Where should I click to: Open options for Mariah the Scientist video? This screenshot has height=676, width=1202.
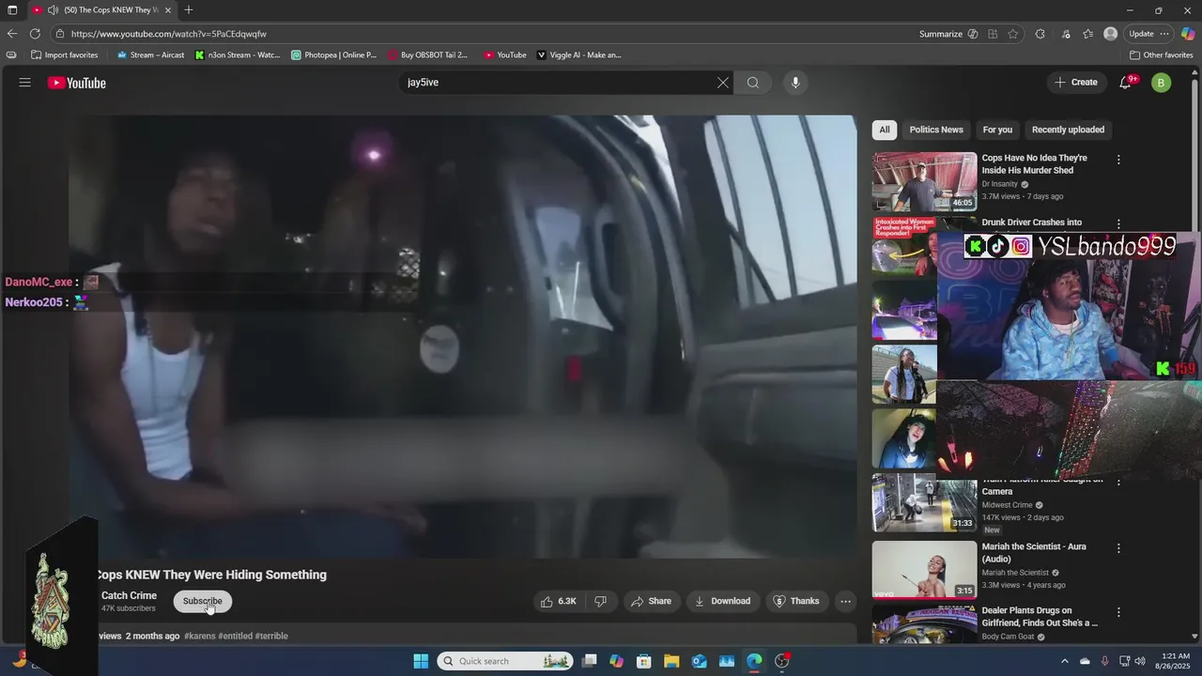(x=1118, y=548)
